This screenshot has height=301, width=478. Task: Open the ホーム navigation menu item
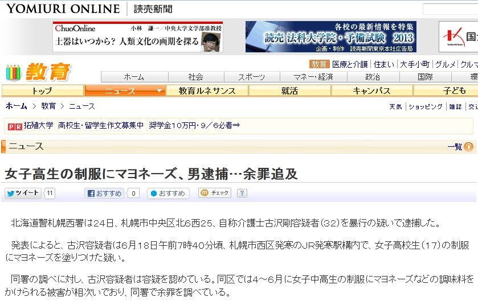pos(134,77)
